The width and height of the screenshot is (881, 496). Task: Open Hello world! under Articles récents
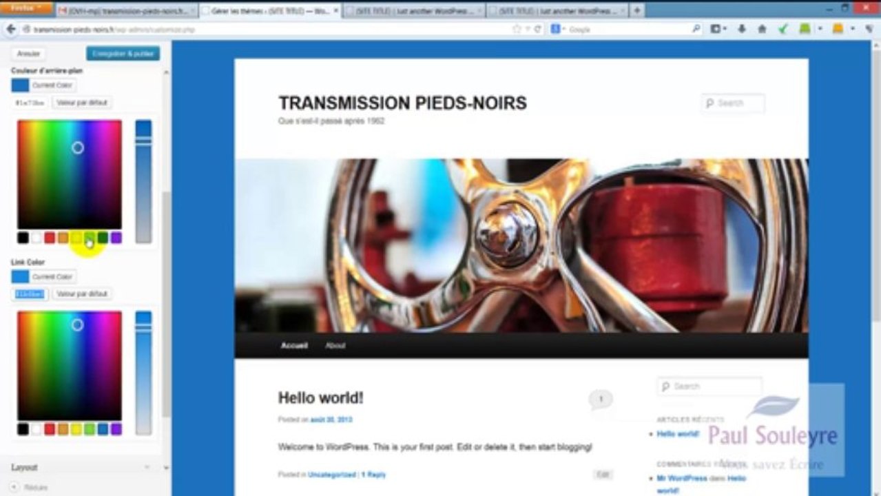point(678,434)
